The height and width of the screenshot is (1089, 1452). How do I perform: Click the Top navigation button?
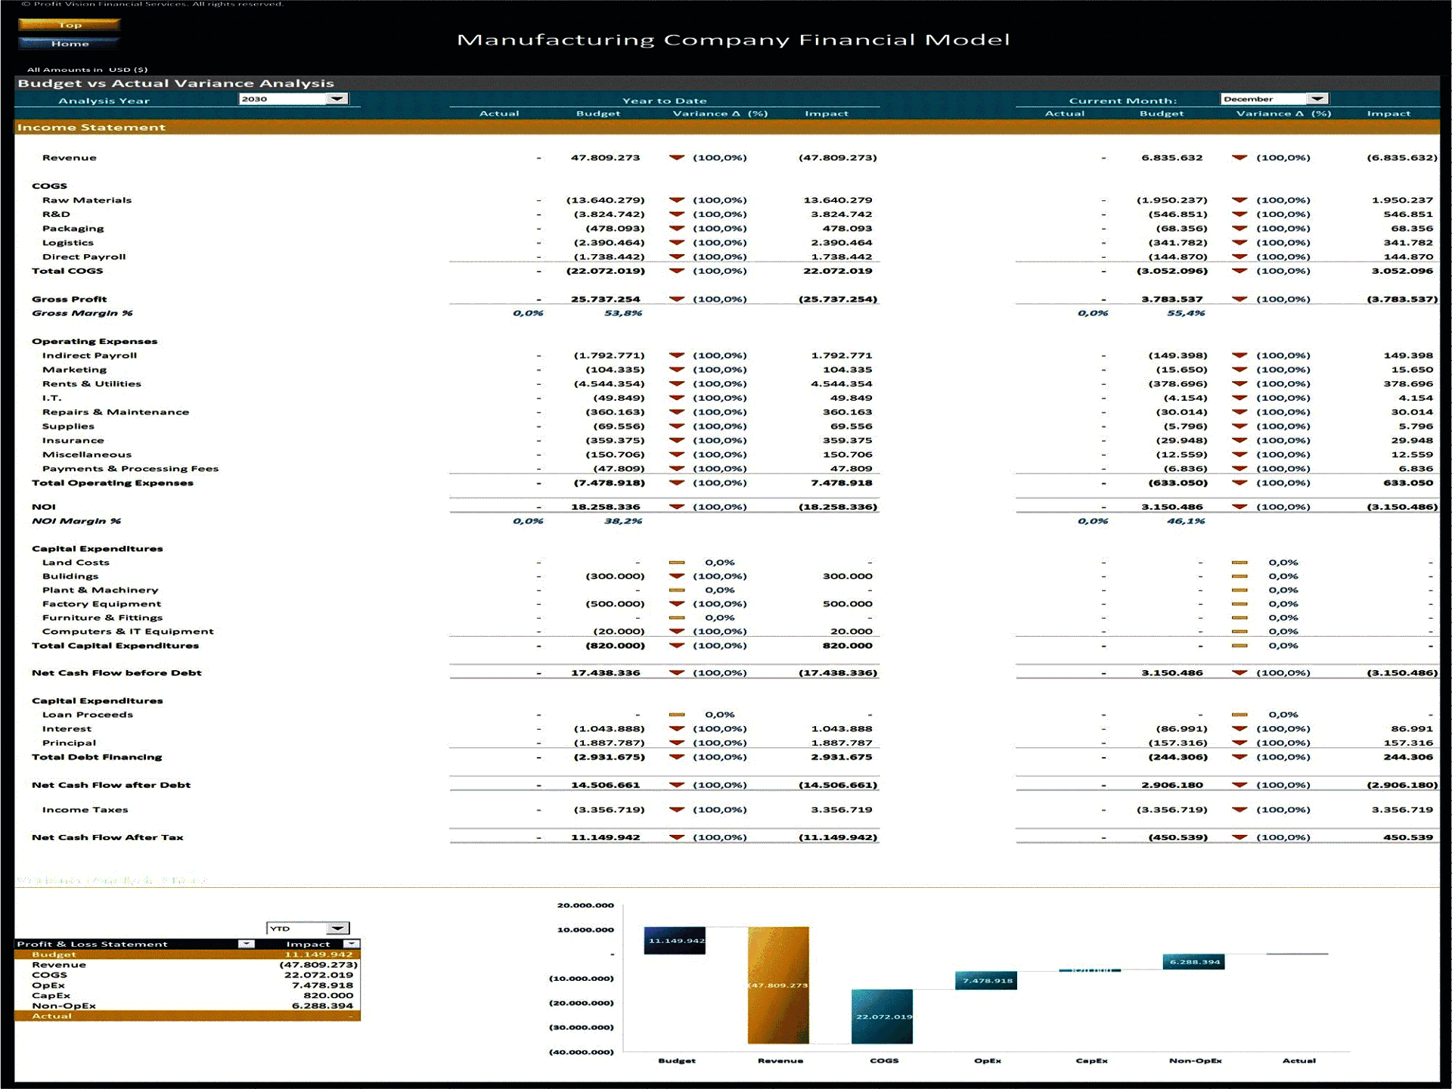[x=70, y=24]
